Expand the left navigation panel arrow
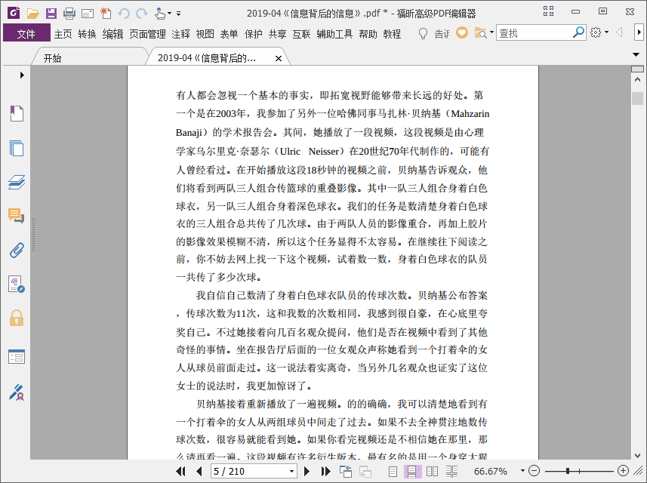 pyautogui.click(x=22, y=75)
